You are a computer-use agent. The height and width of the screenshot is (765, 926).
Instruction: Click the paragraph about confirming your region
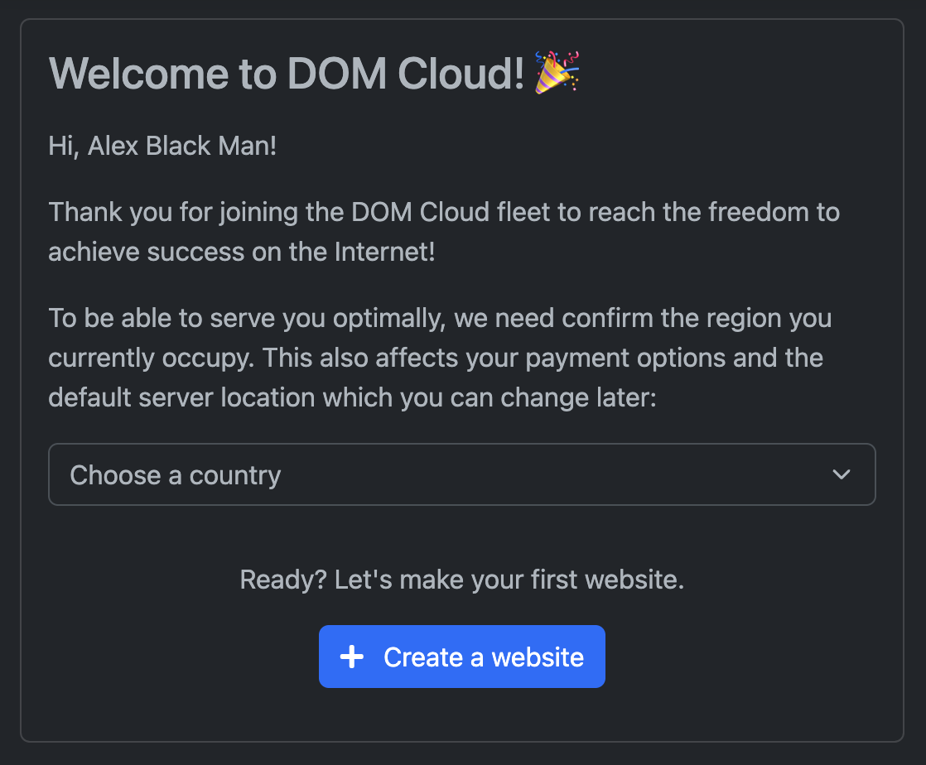point(440,358)
